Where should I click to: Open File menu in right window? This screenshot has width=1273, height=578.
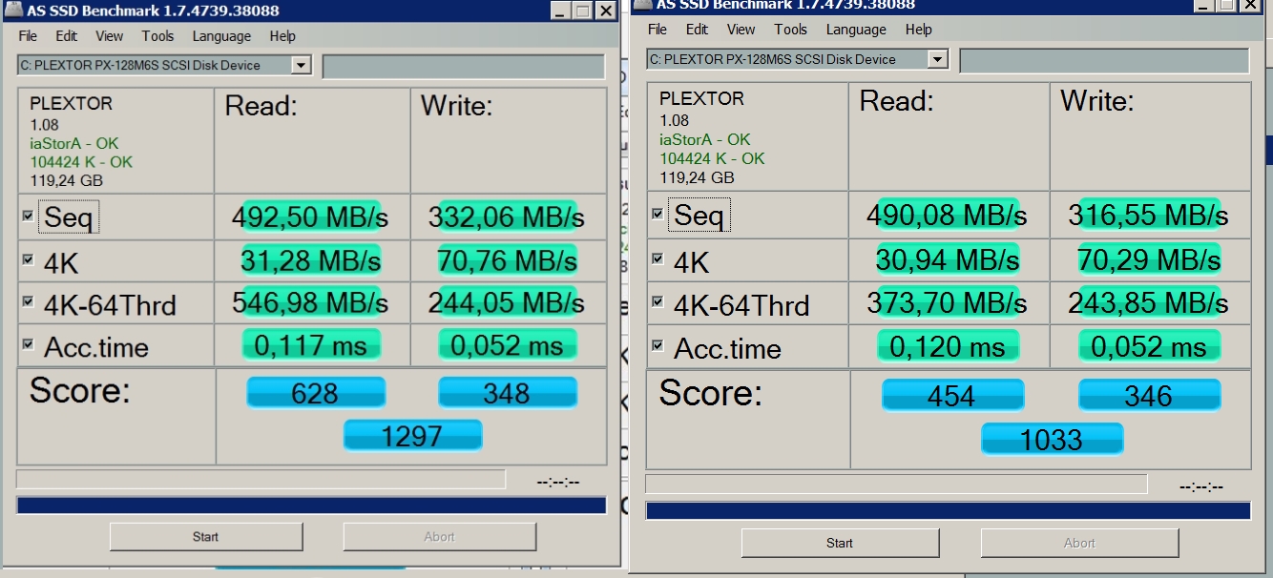coord(657,30)
